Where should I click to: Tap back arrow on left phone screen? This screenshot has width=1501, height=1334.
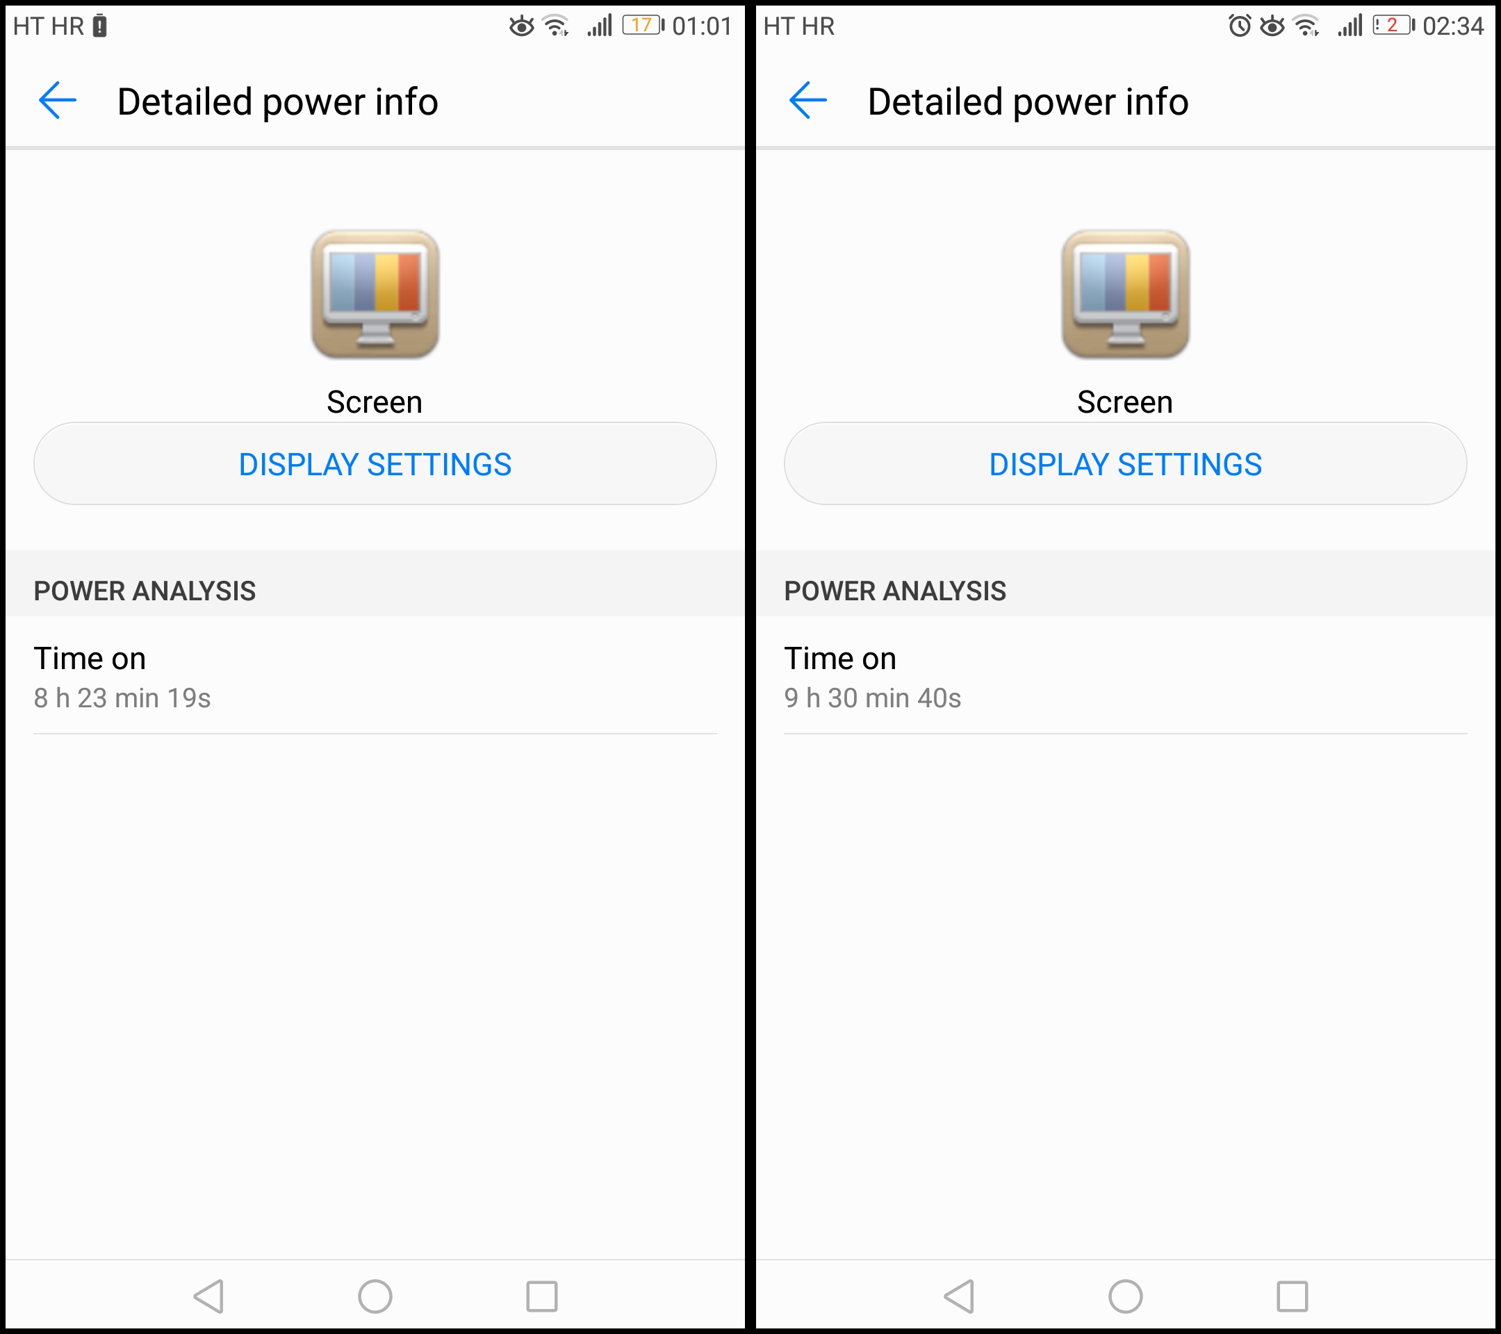coord(57,101)
